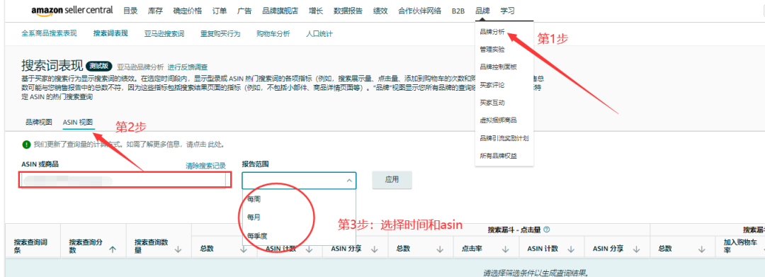Image resolution: width=765 pixels, height=277 pixels.
Task: Click 清除搜索记录 link
Action: pos(206,166)
